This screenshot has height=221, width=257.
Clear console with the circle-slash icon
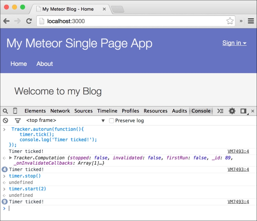5,120
